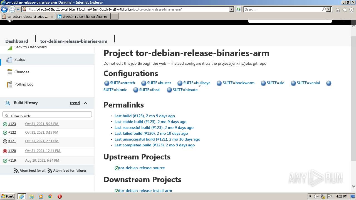Click the blue status ball of SUITE=stretch
356x200 pixels.
[x=107, y=83]
